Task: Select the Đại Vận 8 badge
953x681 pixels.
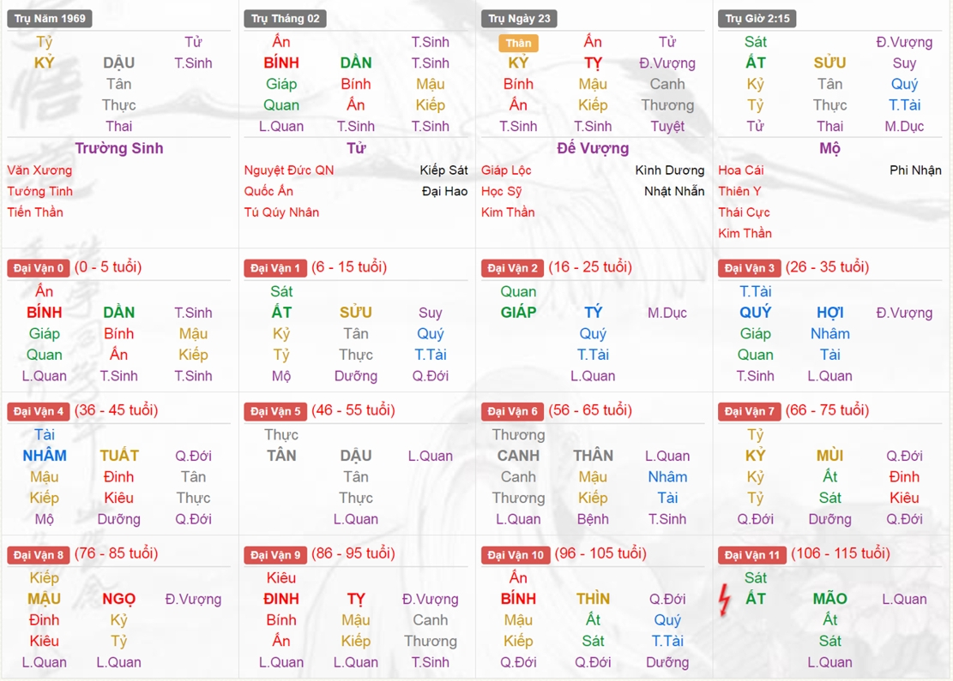Action: [x=38, y=554]
